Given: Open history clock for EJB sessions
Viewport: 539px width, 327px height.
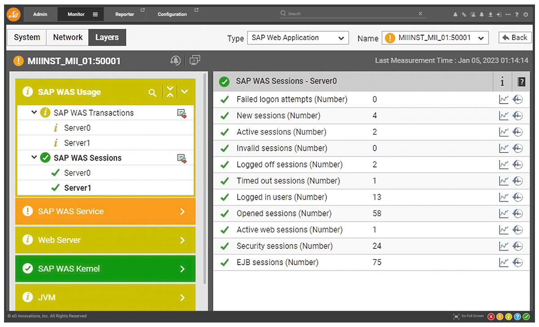Looking at the screenshot, I should tap(517, 262).
